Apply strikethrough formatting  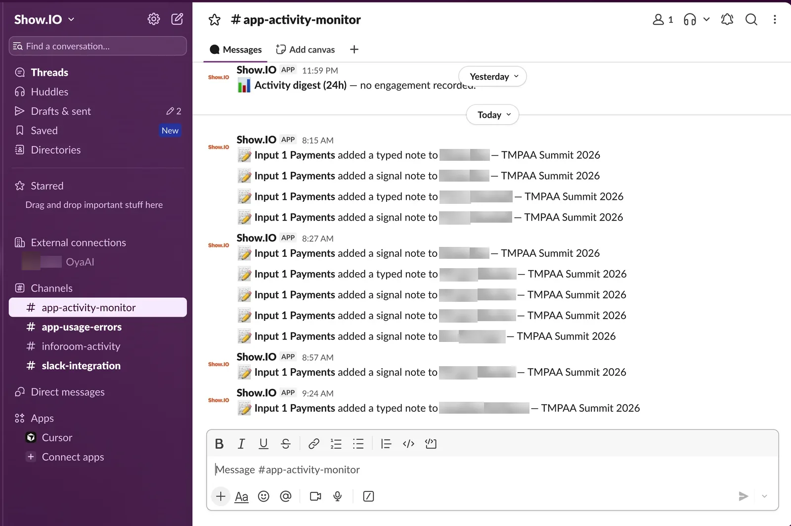(286, 444)
